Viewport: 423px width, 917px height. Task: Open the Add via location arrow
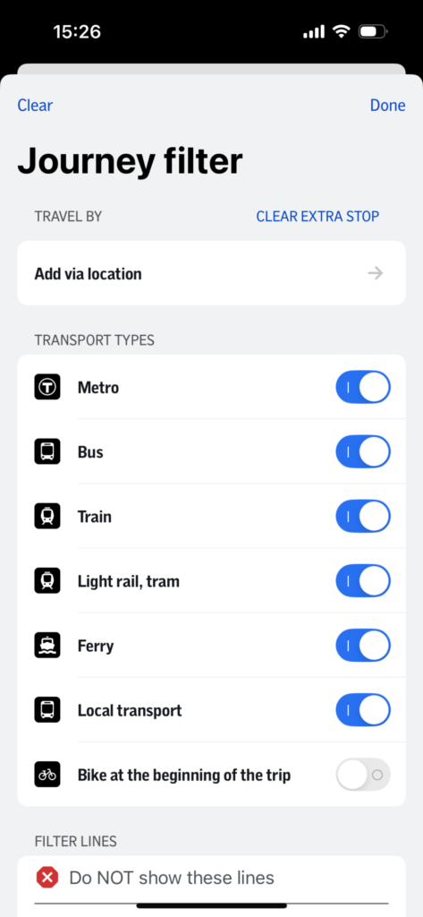375,273
